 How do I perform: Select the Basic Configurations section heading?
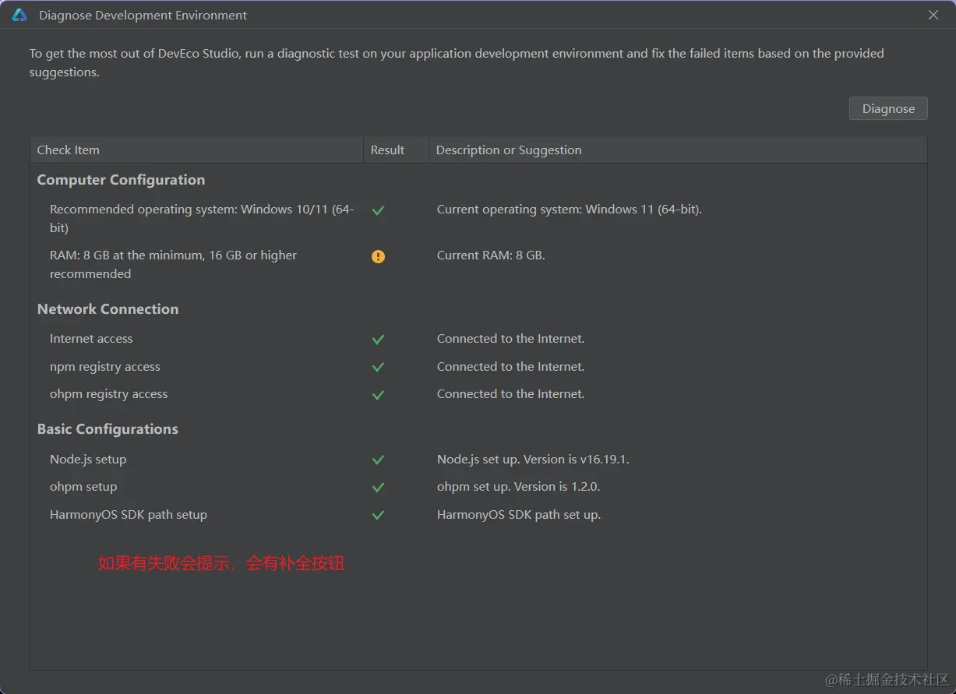click(x=108, y=429)
